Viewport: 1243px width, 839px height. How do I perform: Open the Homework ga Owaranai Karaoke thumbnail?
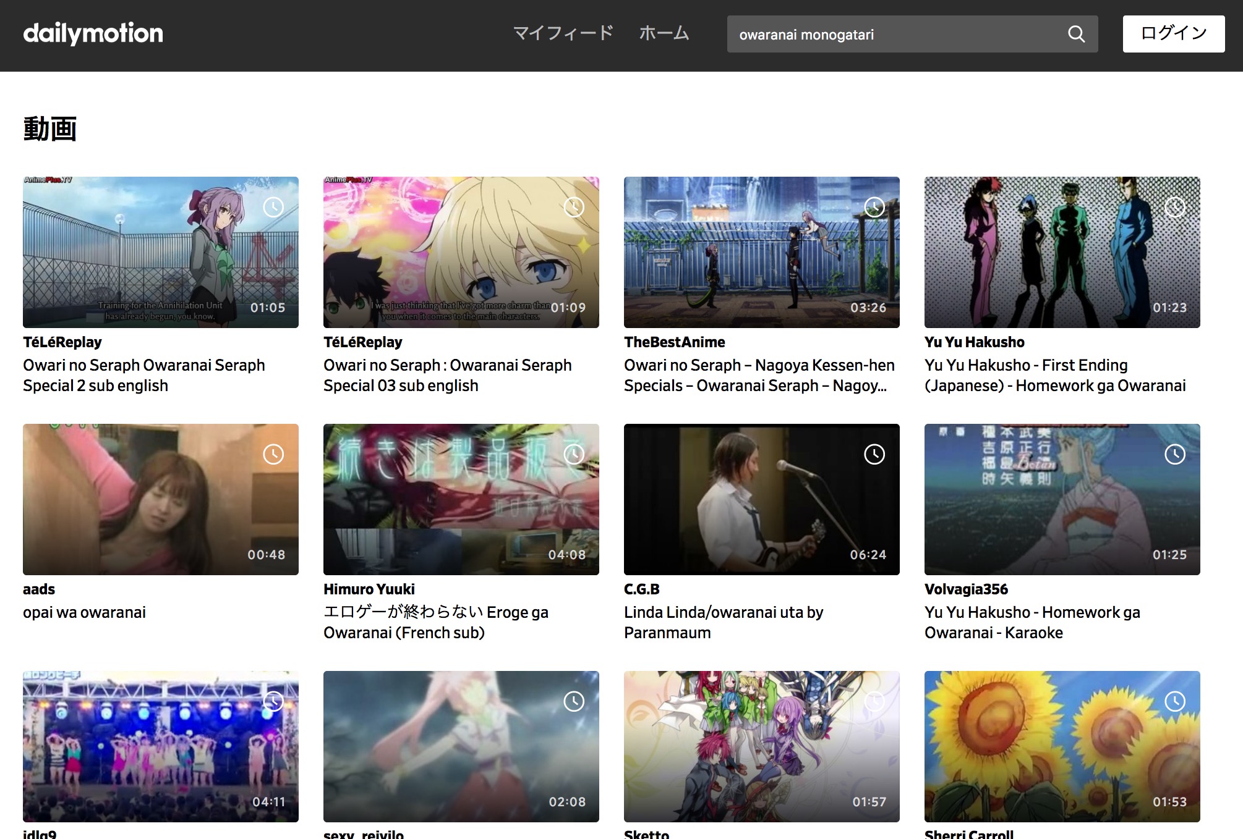click(x=1062, y=499)
